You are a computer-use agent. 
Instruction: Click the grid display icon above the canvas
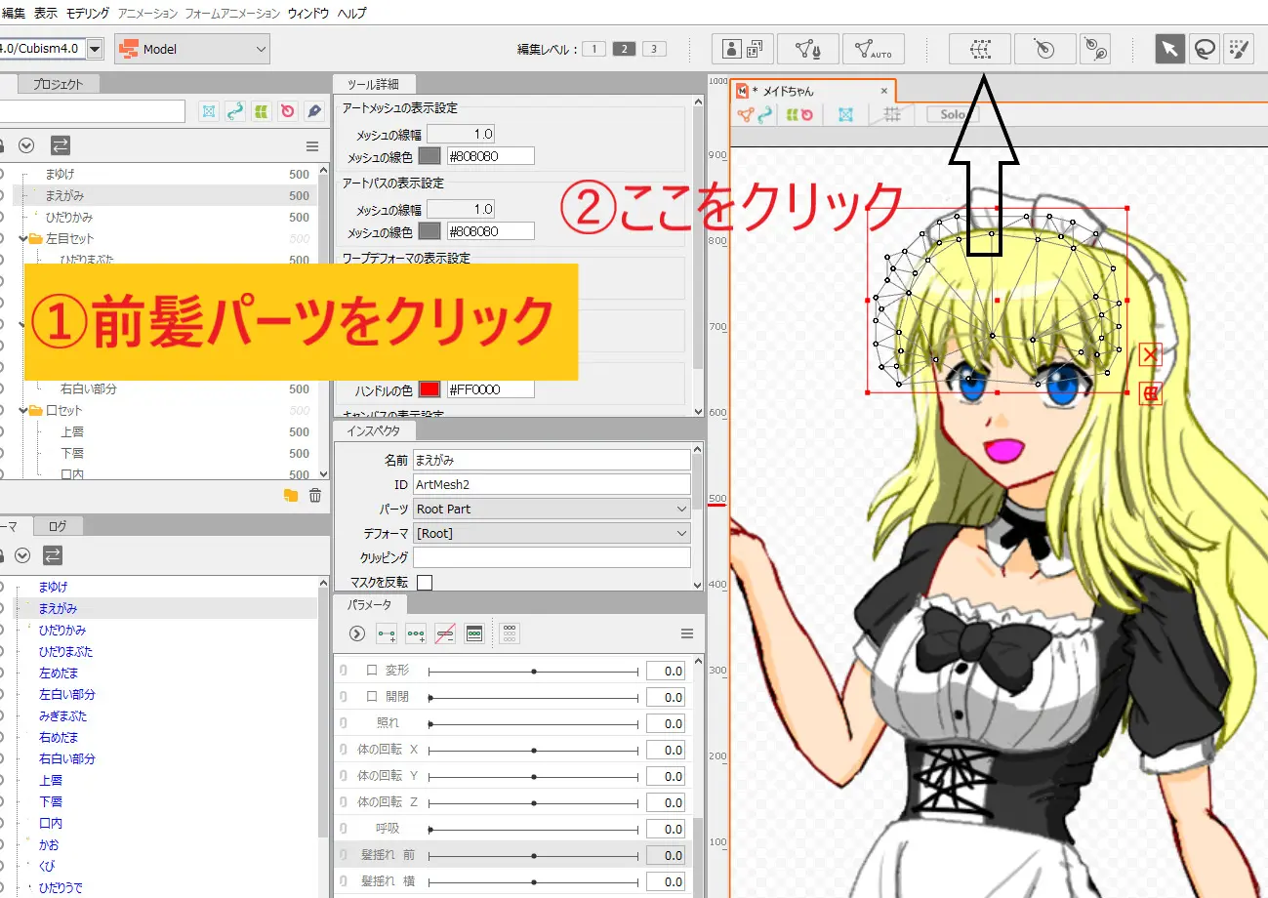pos(893,114)
